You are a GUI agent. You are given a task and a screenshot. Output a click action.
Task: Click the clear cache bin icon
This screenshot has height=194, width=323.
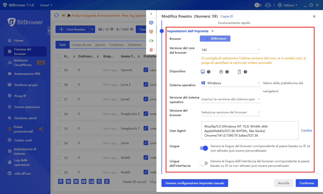pos(99,181)
